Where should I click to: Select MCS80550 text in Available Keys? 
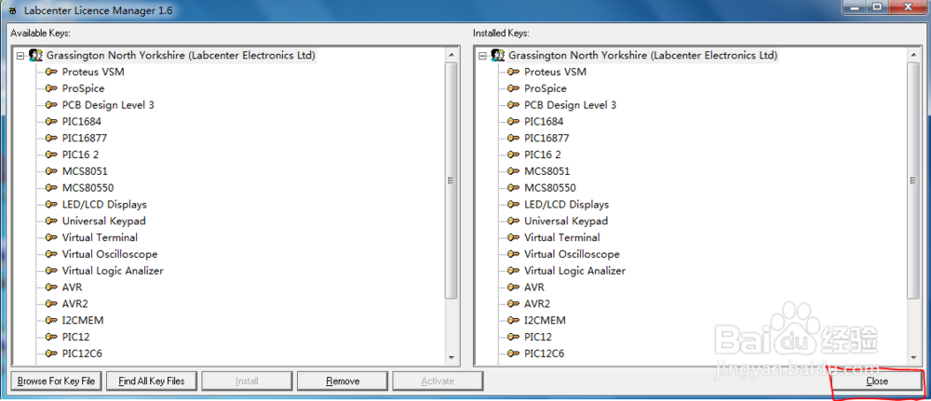click(x=88, y=188)
